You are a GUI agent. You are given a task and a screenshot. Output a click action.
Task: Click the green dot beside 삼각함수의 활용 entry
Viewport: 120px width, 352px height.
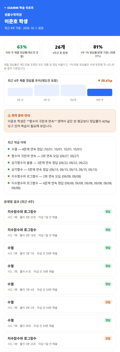9,163
